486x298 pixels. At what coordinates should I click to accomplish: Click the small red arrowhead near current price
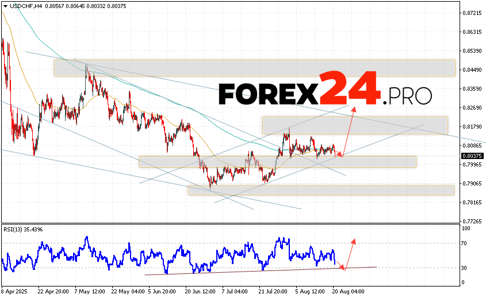[340, 154]
